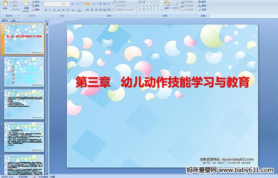Click the Reset (重设) slide button
This screenshot has height=178, width=278.
[36, 6]
